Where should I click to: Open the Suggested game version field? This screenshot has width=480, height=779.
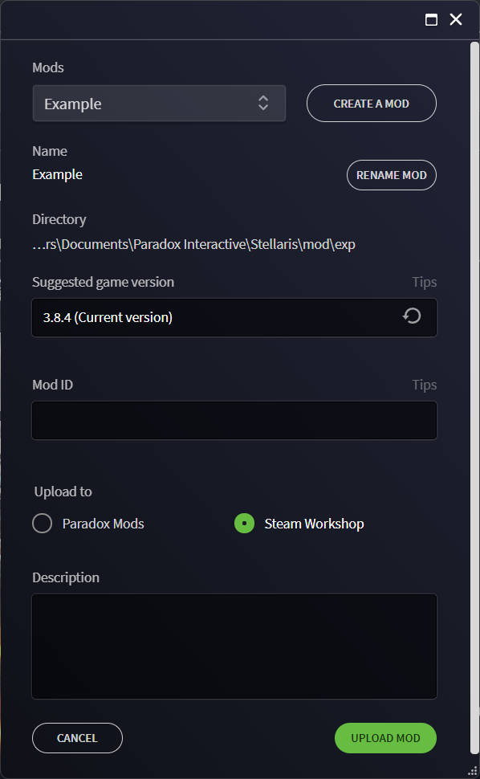pos(234,317)
